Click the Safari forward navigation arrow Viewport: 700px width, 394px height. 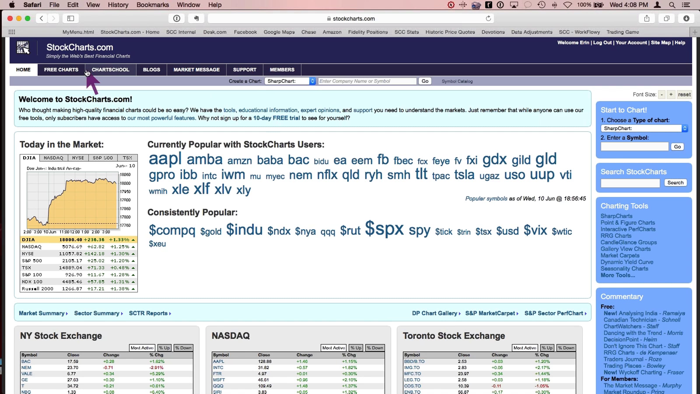pyautogui.click(x=53, y=18)
